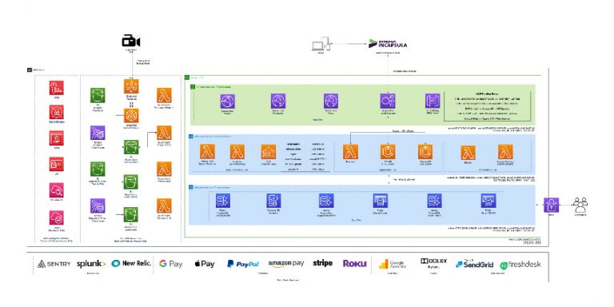Screen dimensions: 614x307
Task: Click the Google Analytics logo
Action: coord(392,265)
